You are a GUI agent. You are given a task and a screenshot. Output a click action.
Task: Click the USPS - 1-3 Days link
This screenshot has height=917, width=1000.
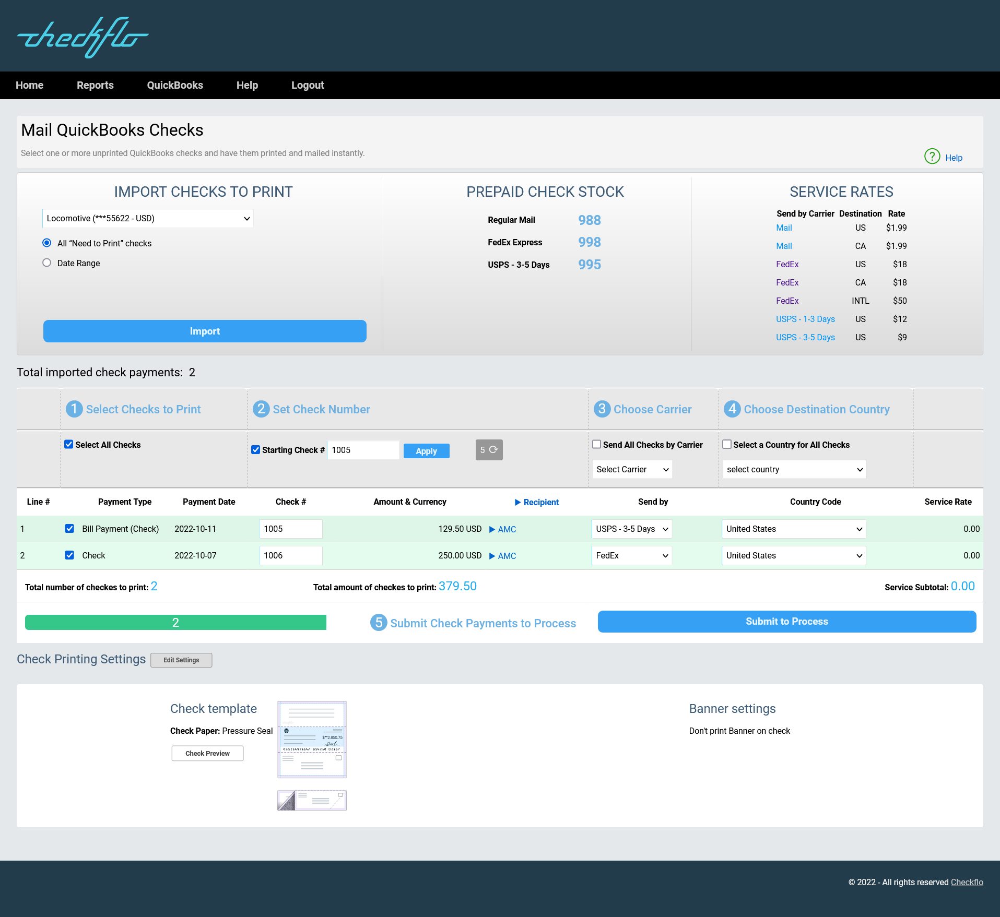coord(805,319)
